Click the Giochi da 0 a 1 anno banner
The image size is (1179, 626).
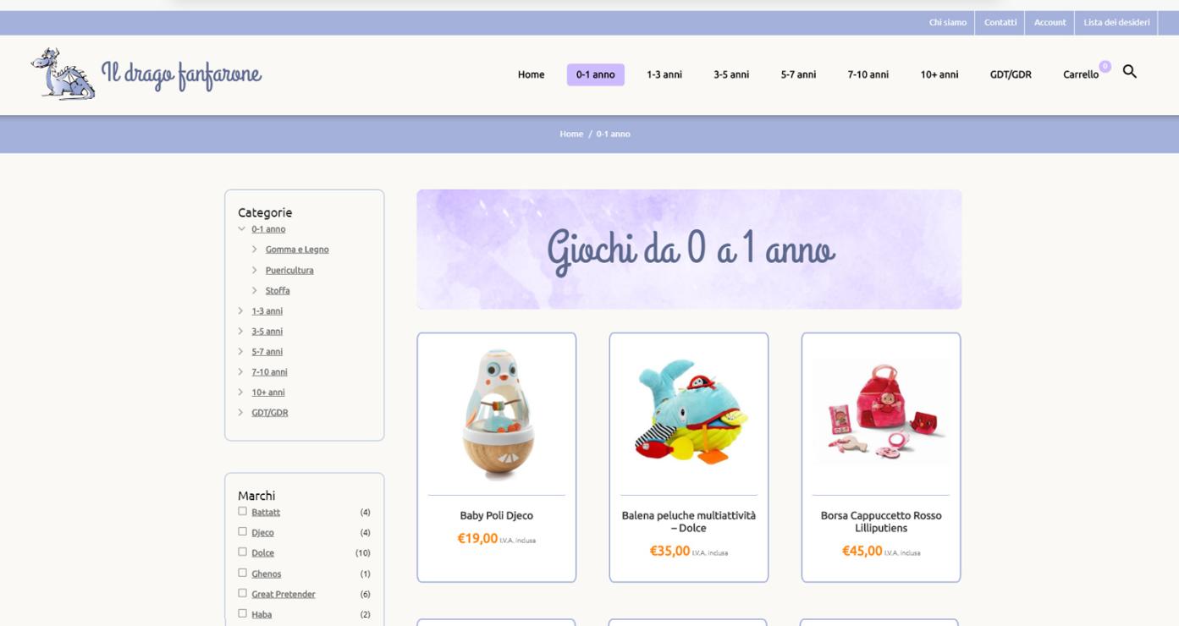(689, 249)
